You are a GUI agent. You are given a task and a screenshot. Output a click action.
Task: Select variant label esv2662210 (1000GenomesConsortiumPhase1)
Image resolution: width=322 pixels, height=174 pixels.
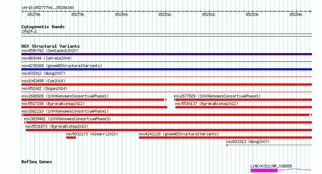[x=65, y=111]
